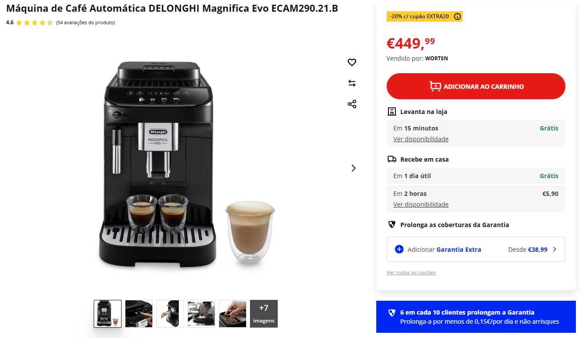Image resolution: width=585 pixels, height=338 pixels.
Task: Open the 54 avaliações do produto link
Action: pos(85,23)
